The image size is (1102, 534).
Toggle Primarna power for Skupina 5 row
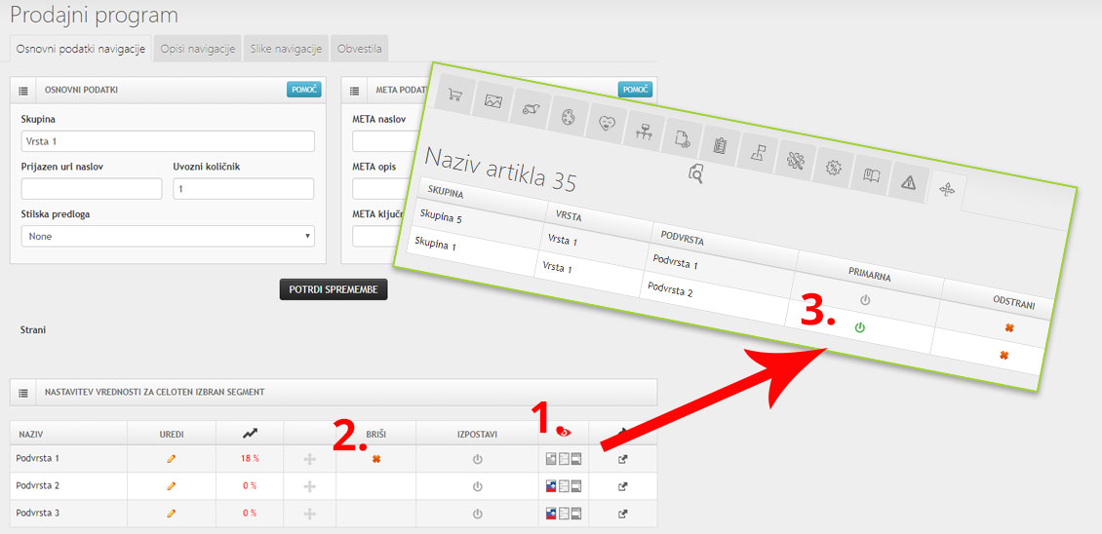pos(865,300)
